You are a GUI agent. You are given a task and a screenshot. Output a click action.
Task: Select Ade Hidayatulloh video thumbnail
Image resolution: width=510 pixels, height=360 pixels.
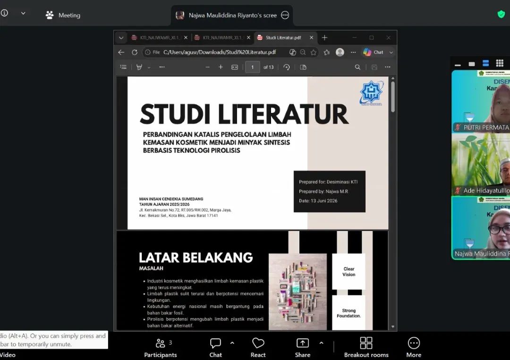coord(481,164)
